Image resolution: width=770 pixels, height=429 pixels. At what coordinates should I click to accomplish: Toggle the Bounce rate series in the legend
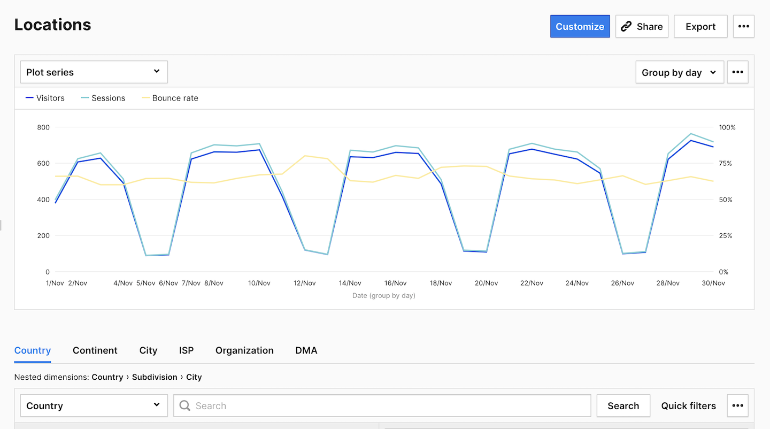pos(170,98)
